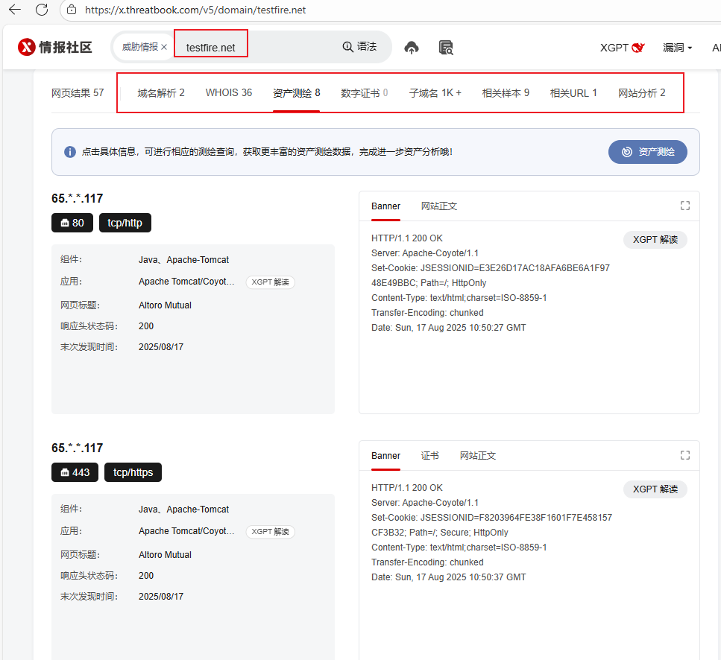Click the first 65.*.*.117 IP heading
Viewport: 721px width, 660px height.
(x=78, y=198)
